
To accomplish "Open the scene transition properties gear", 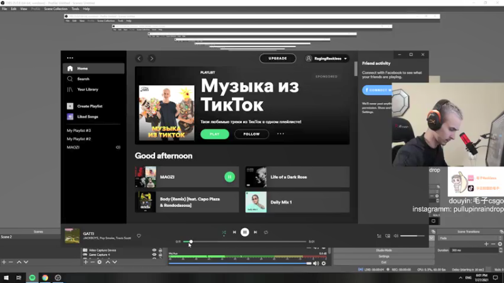I will 500,244.
